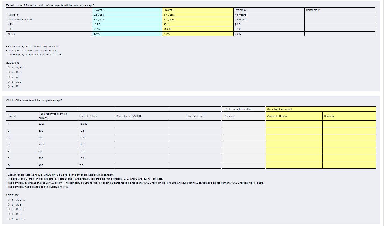Image resolution: width=384 pixels, height=226 pixels.
Task: Select option a. A, C, G in the second question
Action: 9,200
